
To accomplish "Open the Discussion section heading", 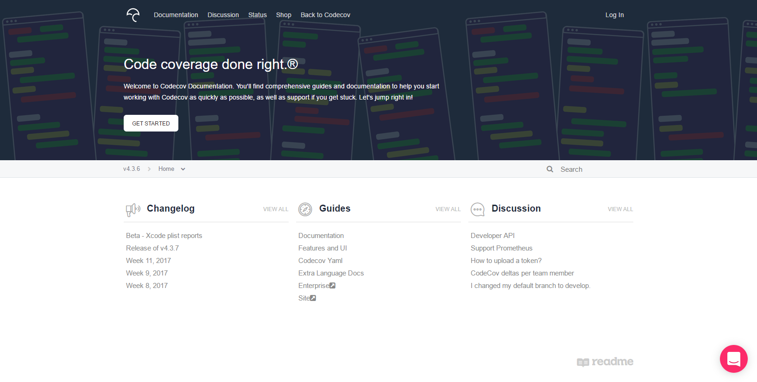I will pyautogui.click(x=516, y=208).
